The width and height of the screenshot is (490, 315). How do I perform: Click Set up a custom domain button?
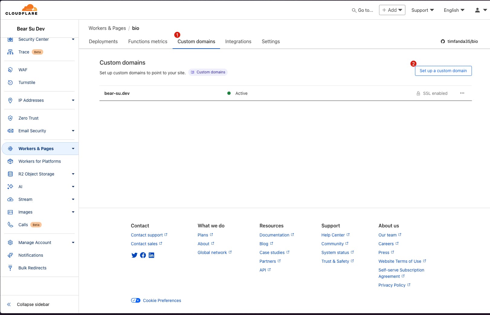443,71
